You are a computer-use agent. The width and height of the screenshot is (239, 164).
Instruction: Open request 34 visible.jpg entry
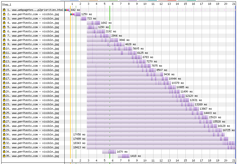coord(35,152)
